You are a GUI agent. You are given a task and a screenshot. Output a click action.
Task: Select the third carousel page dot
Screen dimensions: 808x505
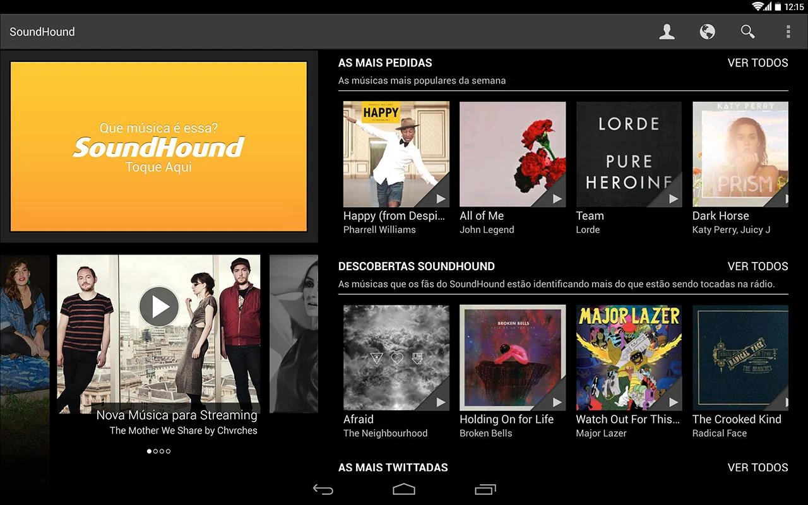pos(162,451)
